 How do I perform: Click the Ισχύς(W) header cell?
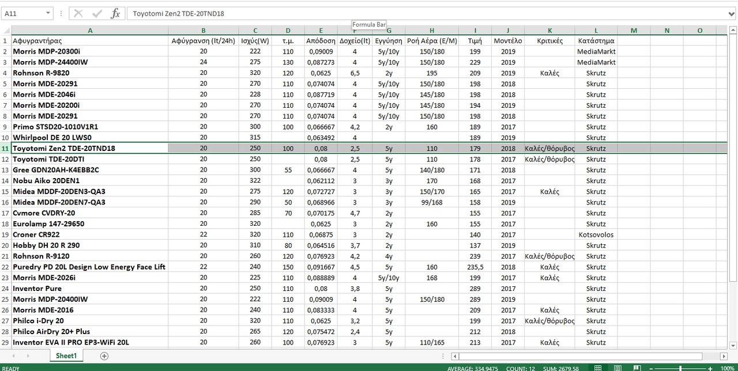tap(255, 41)
